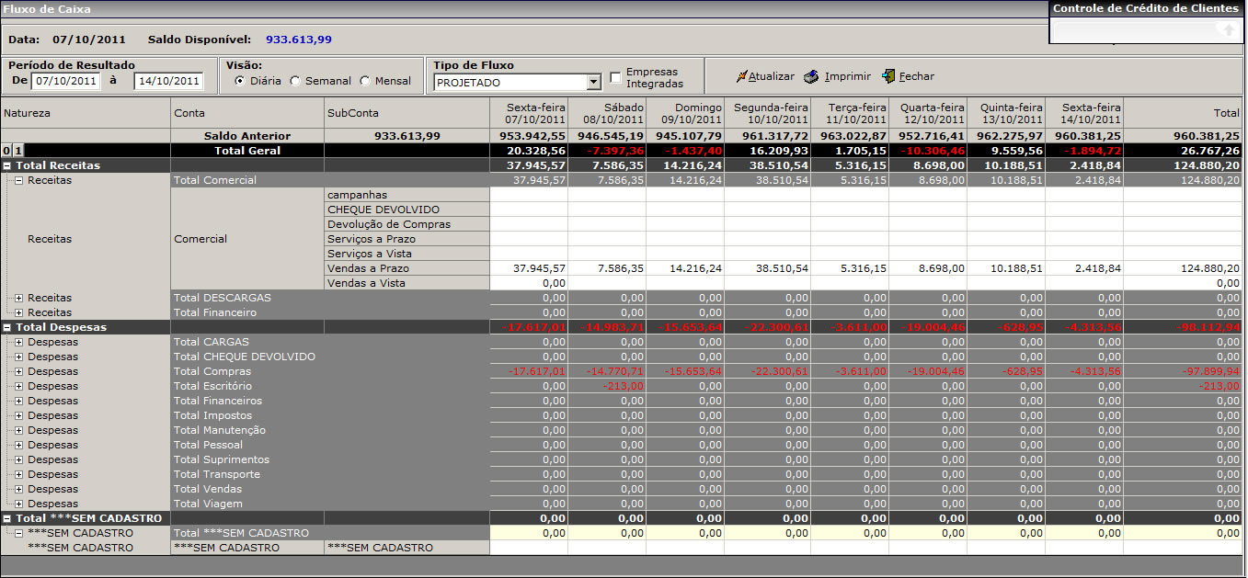The height and width of the screenshot is (578, 1248).
Task: Click Imprimir button label
Action: pos(847,76)
